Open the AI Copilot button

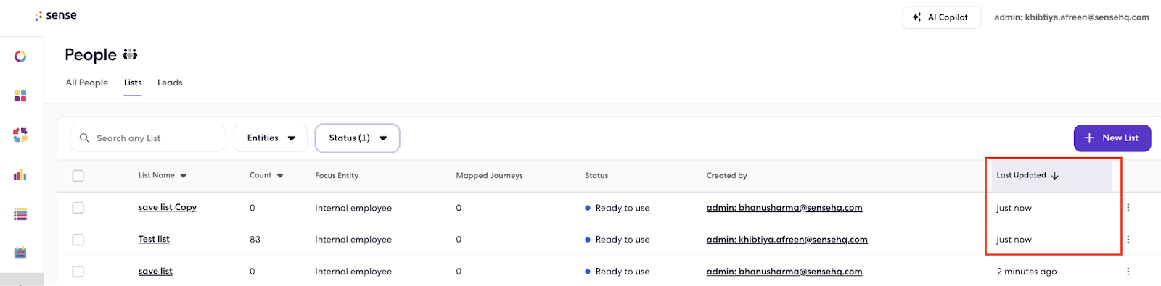(942, 17)
